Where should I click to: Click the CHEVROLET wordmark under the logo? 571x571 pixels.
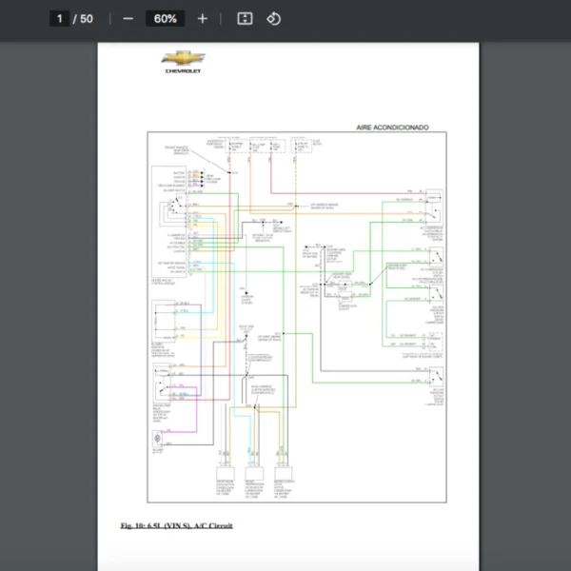(183, 71)
